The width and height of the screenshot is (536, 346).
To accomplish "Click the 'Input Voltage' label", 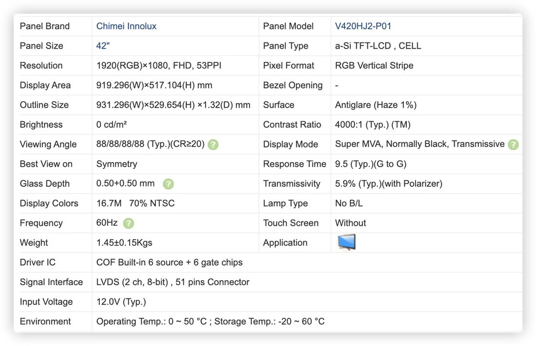I will coord(46,302).
